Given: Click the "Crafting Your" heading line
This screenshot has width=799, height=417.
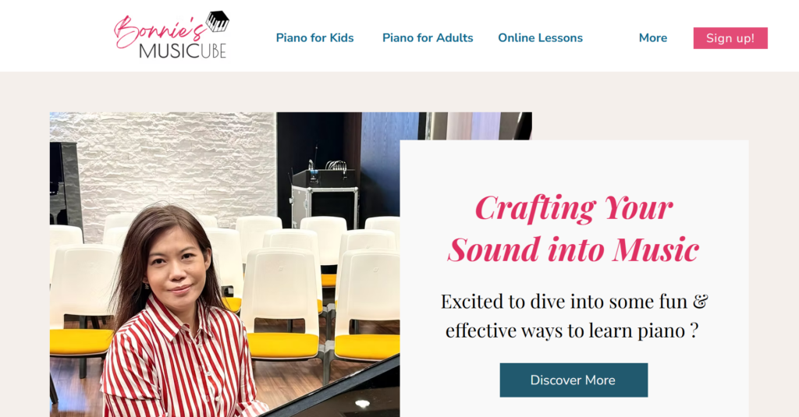Looking at the screenshot, I should click(x=574, y=208).
